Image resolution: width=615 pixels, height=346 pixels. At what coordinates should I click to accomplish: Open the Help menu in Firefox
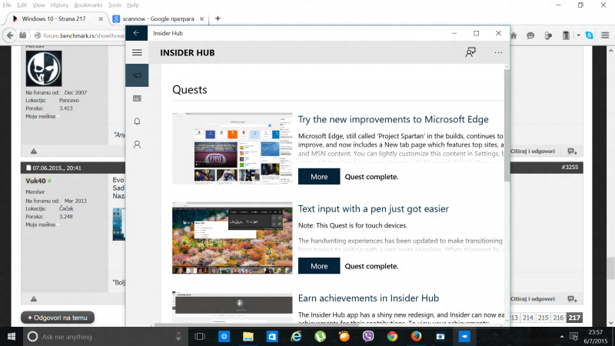coord(133,5)
